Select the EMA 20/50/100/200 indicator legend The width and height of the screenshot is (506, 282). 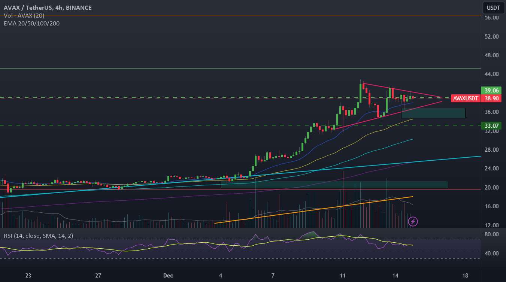tap(31, 23)
